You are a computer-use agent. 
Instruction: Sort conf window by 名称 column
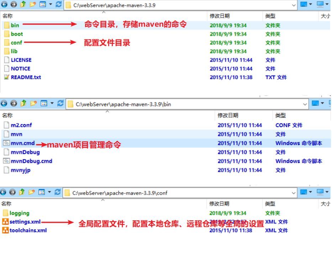pos(6,204)
